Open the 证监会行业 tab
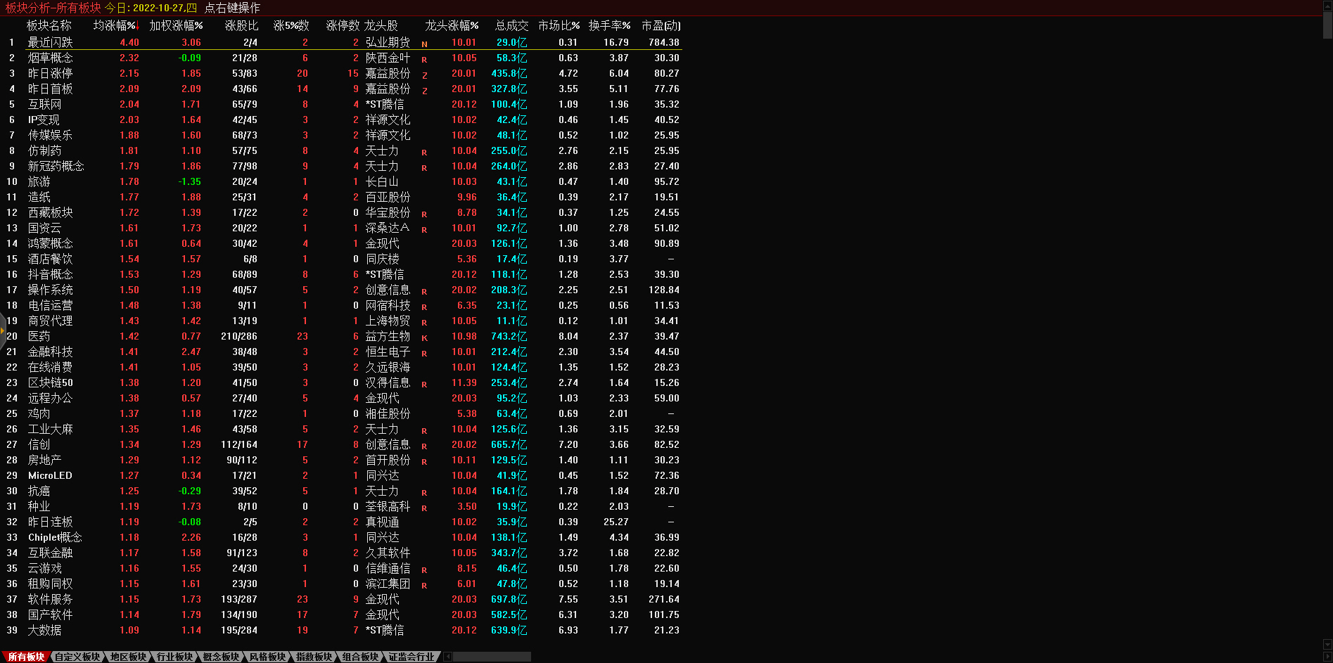The width and height of the screenshot is (1333, 663). click(x=412, y=657)
